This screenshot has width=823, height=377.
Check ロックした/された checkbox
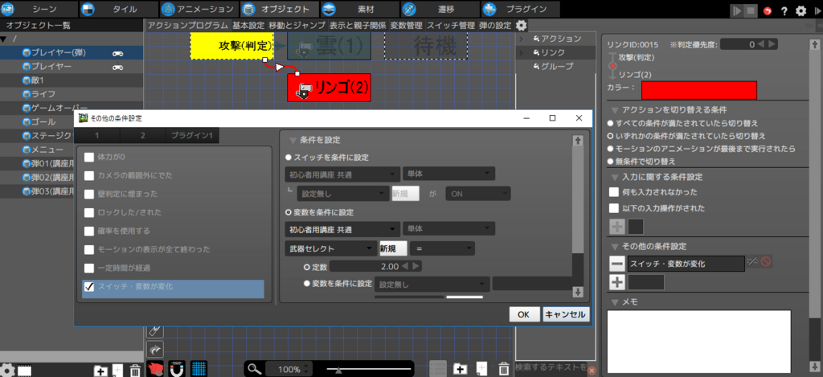point(89,213)
